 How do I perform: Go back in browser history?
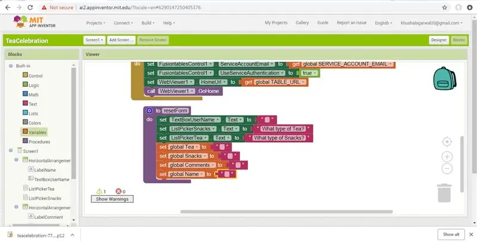click(8, 8)
